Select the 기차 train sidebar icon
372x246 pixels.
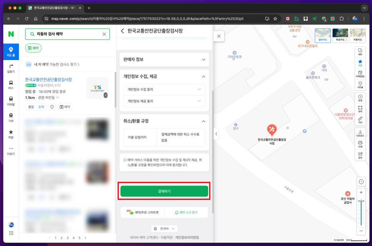11,118
